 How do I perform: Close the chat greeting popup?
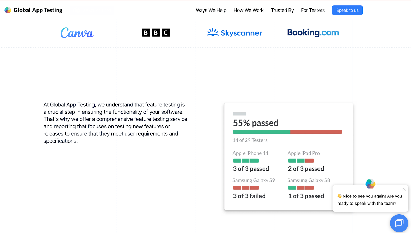tap(404, 189)
